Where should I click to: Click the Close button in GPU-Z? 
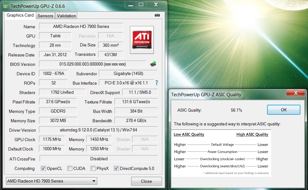pyautogui.click(x=146, y=181)
